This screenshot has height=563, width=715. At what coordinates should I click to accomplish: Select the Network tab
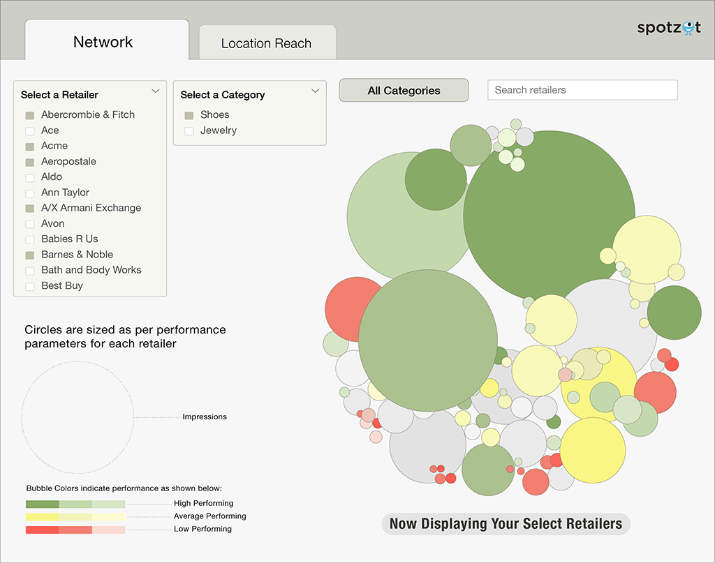(103, 42)
